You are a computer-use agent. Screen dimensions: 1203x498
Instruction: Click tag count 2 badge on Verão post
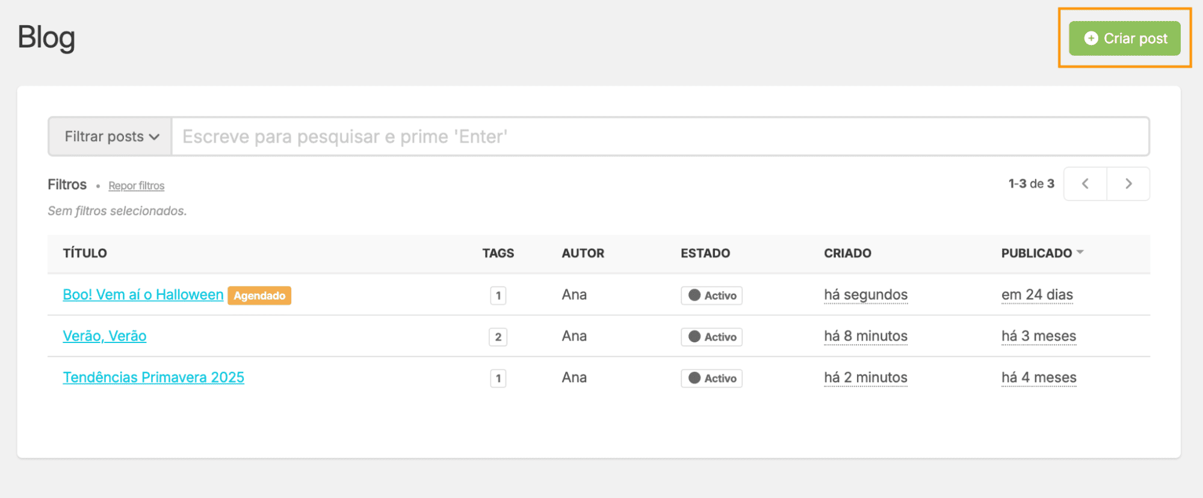tap(498, 337)
